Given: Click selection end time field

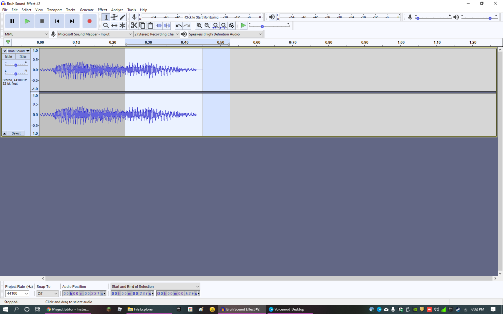Looking at the screenshot, I should point(178,294).
